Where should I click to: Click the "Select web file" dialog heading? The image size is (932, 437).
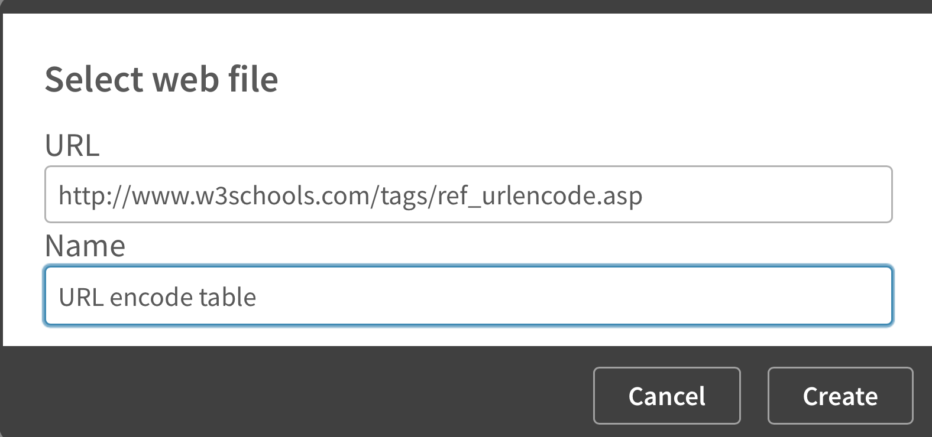point(161,79)
